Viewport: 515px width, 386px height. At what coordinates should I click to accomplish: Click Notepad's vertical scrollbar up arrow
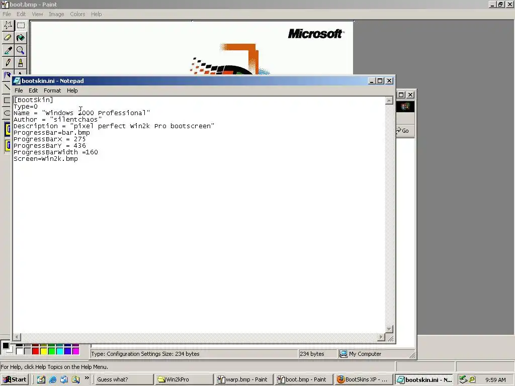(389, 101)
